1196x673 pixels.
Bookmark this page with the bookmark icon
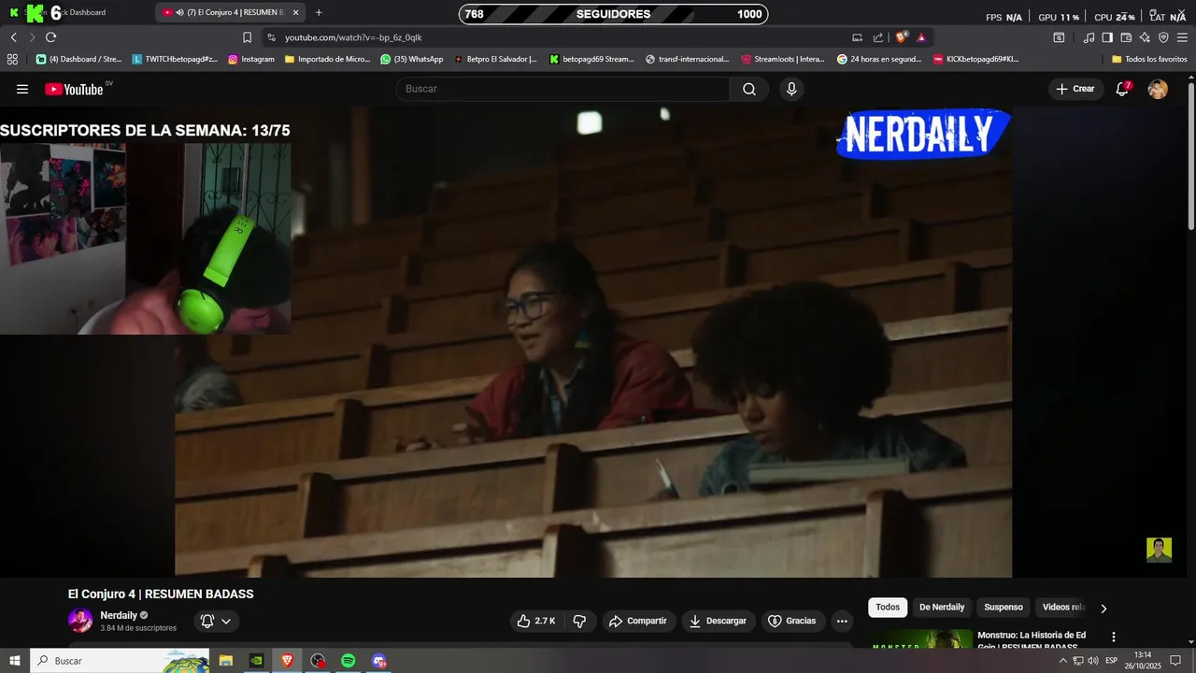[x=247, y=37]
